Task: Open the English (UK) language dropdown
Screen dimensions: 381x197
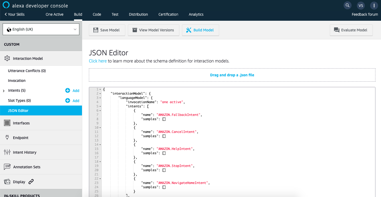Action: coord(41,29)
